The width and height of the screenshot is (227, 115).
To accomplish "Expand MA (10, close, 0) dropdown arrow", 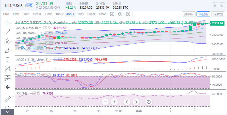I will point(41,33).
